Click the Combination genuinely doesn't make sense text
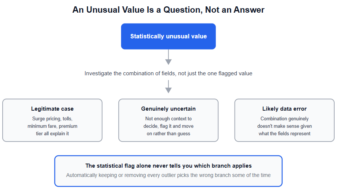 click(x=284, y=126)
